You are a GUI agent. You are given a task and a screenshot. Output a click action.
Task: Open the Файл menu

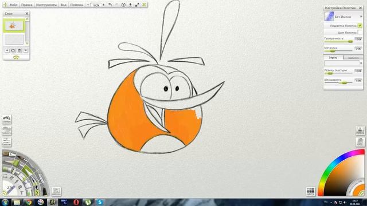pyautogui.click(x=13, y=5)
